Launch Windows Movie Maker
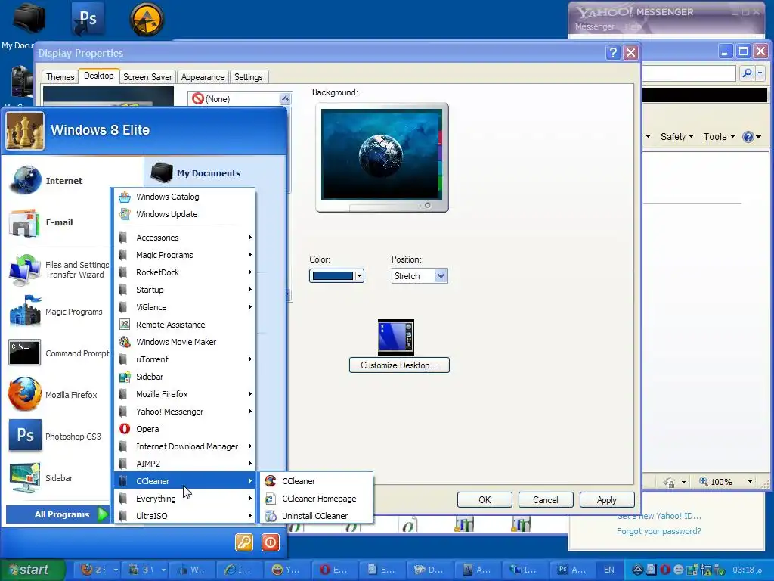The width and height of the screenshot is (774, 581). (184, 342)
